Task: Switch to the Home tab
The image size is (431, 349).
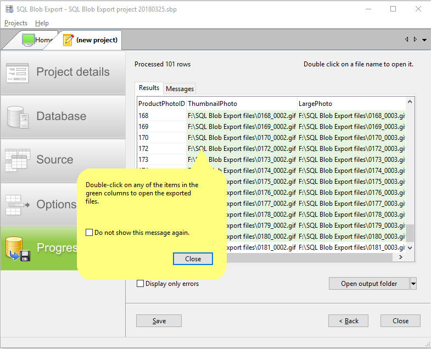Action: pos(37,40)
